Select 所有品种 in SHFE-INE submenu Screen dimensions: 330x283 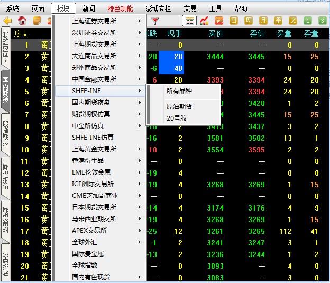point(179,91)
